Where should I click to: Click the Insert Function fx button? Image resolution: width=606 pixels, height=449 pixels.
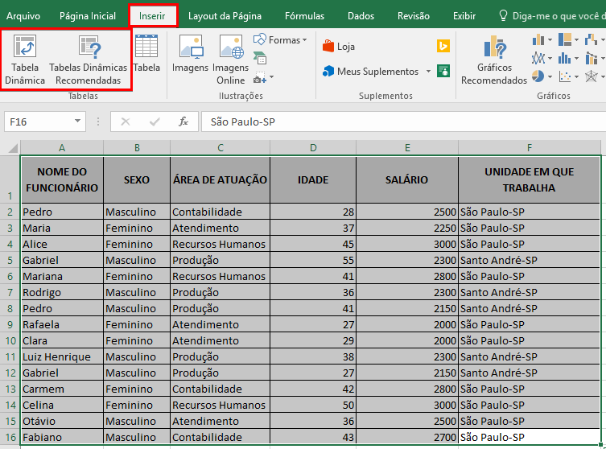183,122
